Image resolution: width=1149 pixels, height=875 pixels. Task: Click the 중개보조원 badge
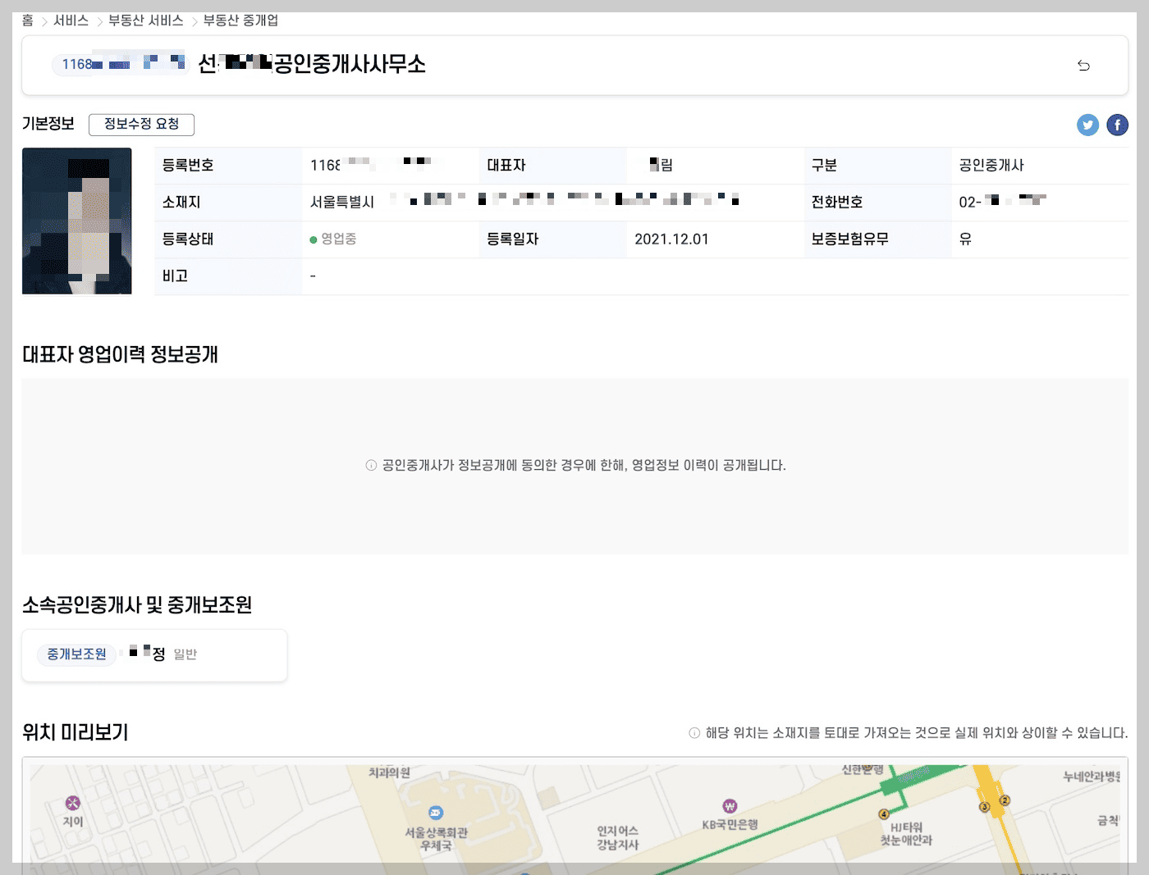[76, 655]
